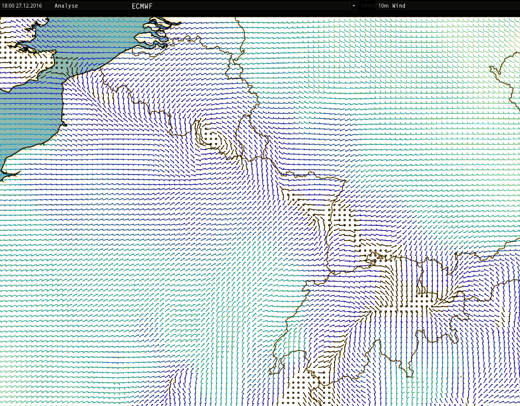Click the Analyse label

[66, 6]
